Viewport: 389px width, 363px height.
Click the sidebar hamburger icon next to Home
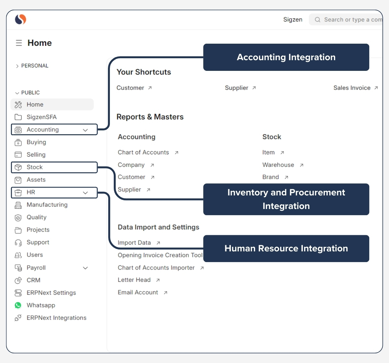[19, 42]
